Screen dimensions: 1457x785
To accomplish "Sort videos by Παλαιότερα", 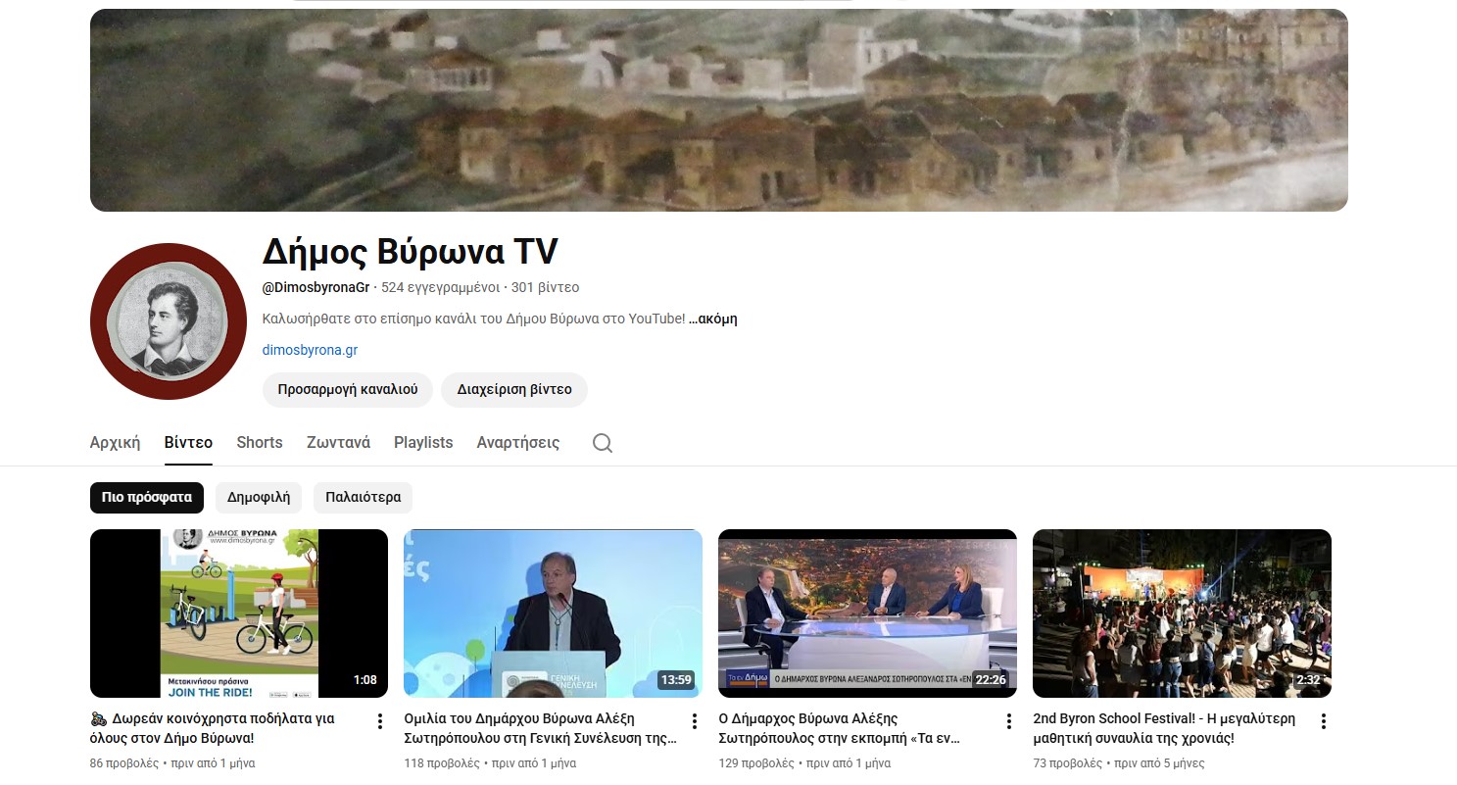I will point(363,497).
